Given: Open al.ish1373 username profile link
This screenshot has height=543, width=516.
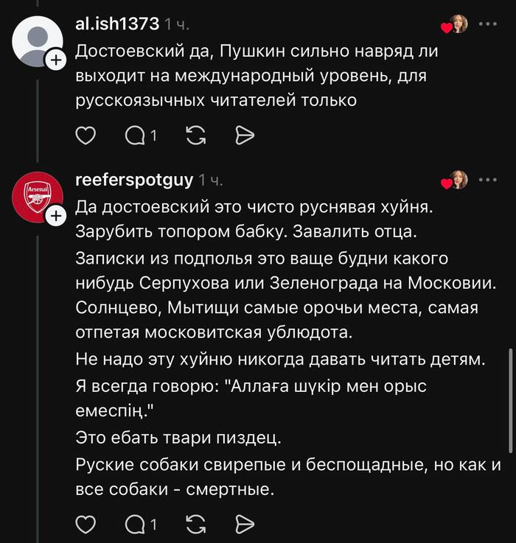Looking at the screenshot, I should [117, 24].
